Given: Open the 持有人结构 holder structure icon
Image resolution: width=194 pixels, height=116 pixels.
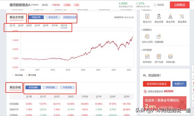Looking at the screenshot, I should coord(147,36).
